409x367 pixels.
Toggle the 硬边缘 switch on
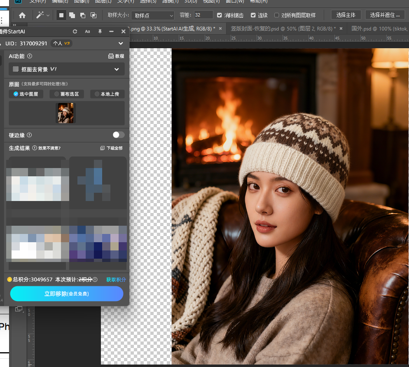click(x=119, y=135)
